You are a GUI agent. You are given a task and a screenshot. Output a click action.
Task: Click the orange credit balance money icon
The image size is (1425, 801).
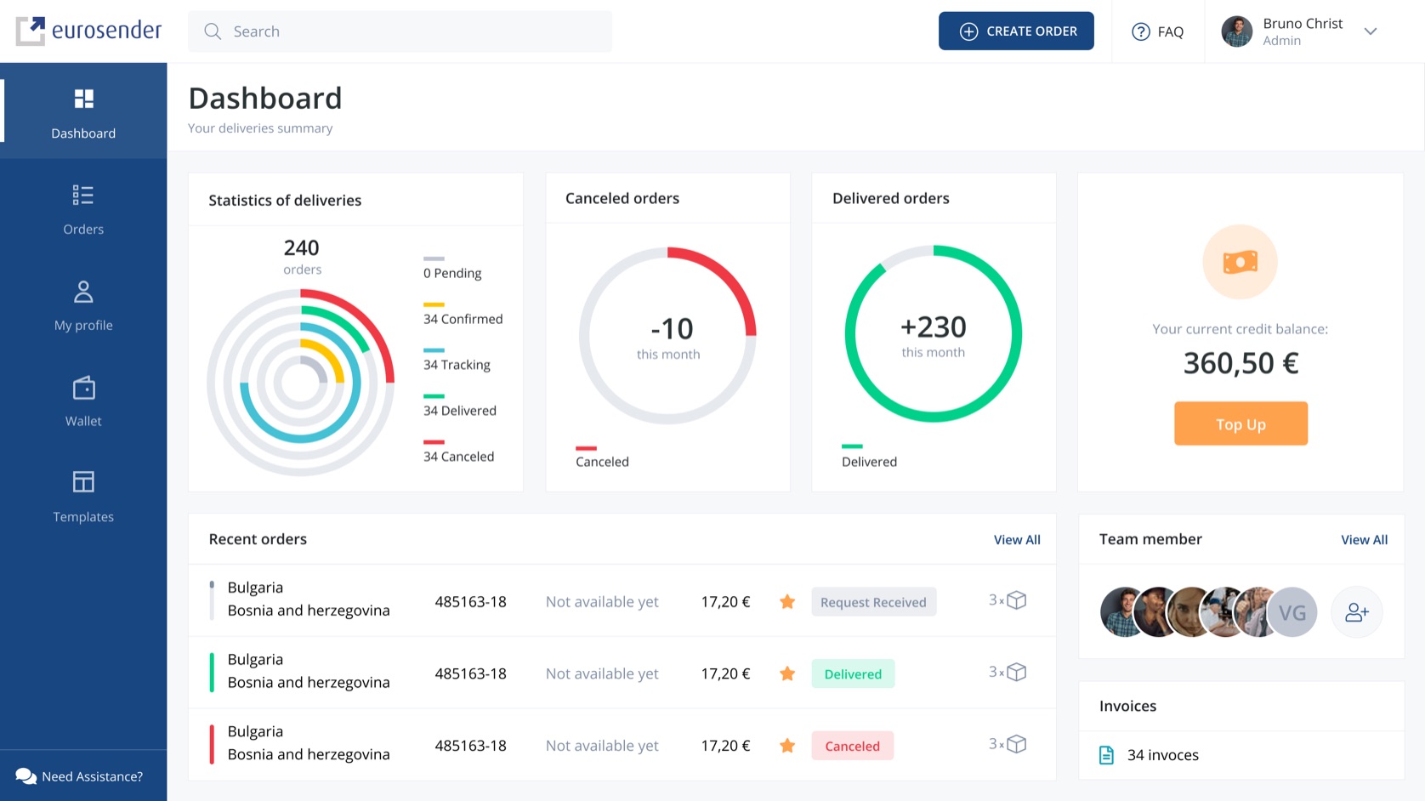pos(1240,262)
